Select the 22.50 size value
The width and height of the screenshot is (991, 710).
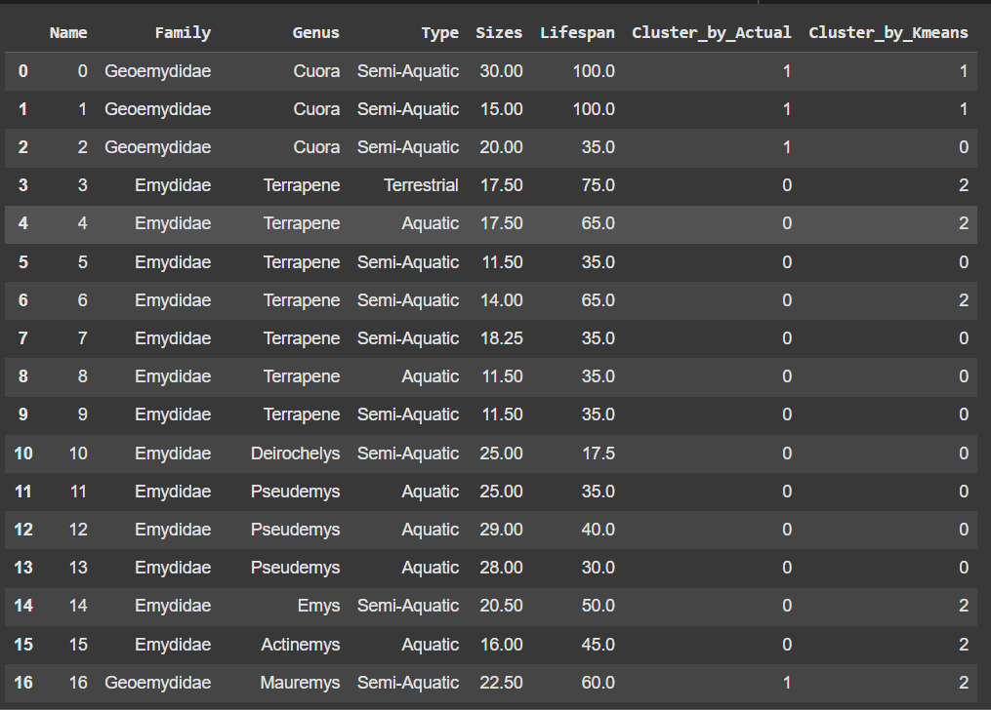coord(501,683)
